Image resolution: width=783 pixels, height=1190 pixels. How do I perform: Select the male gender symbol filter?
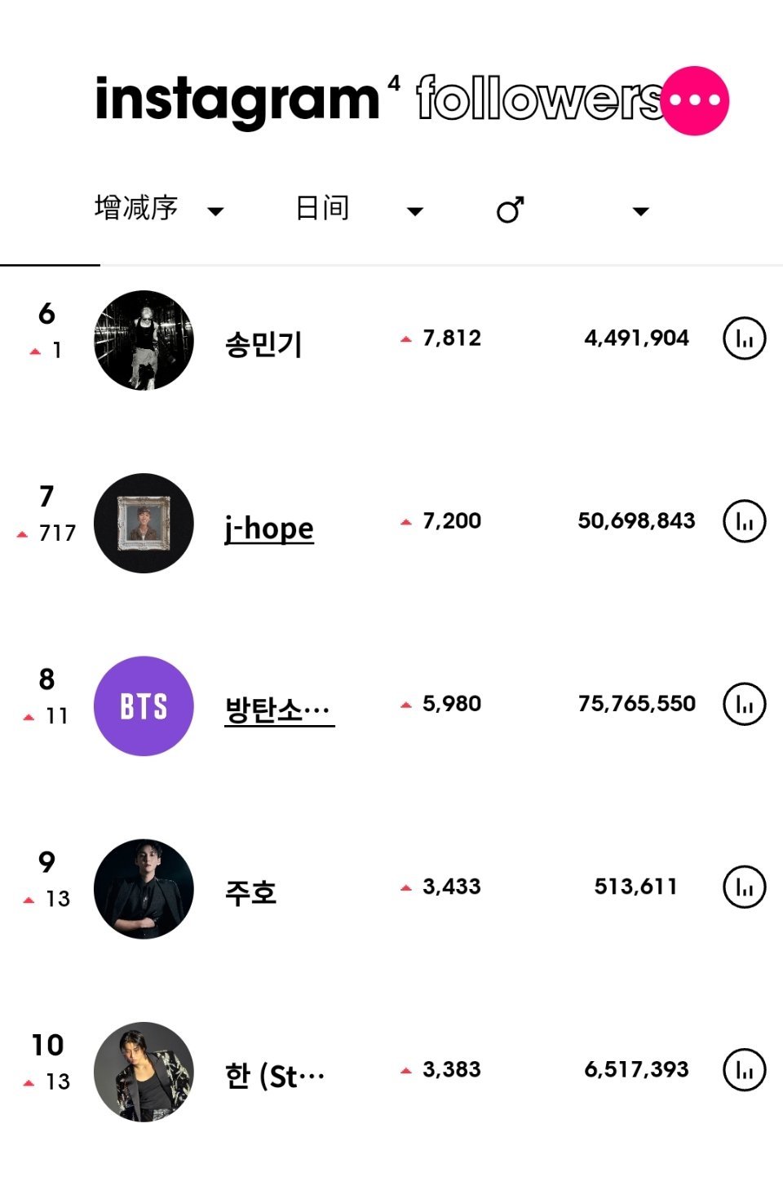point(511,210)
